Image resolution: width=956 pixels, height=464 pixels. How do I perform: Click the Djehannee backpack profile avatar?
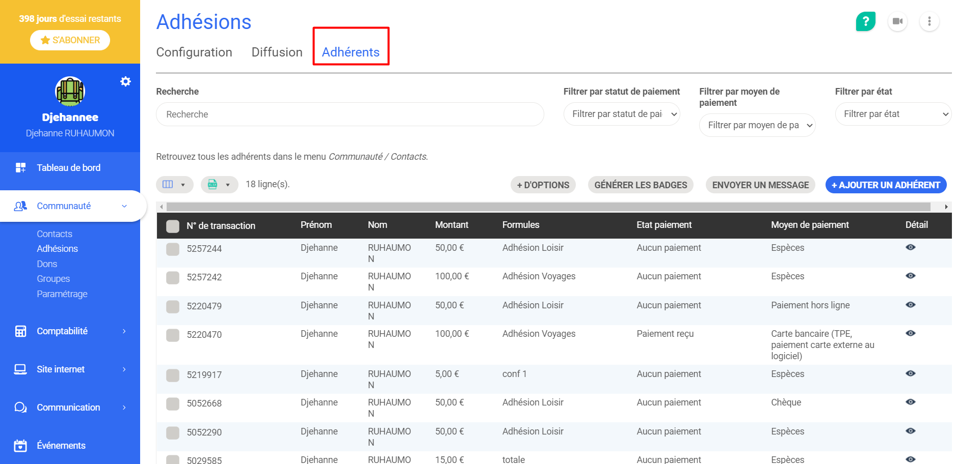(x=70, y=92)
